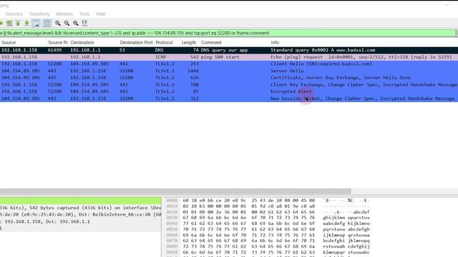Select the Server Hello packet row

tap(229, 71)
